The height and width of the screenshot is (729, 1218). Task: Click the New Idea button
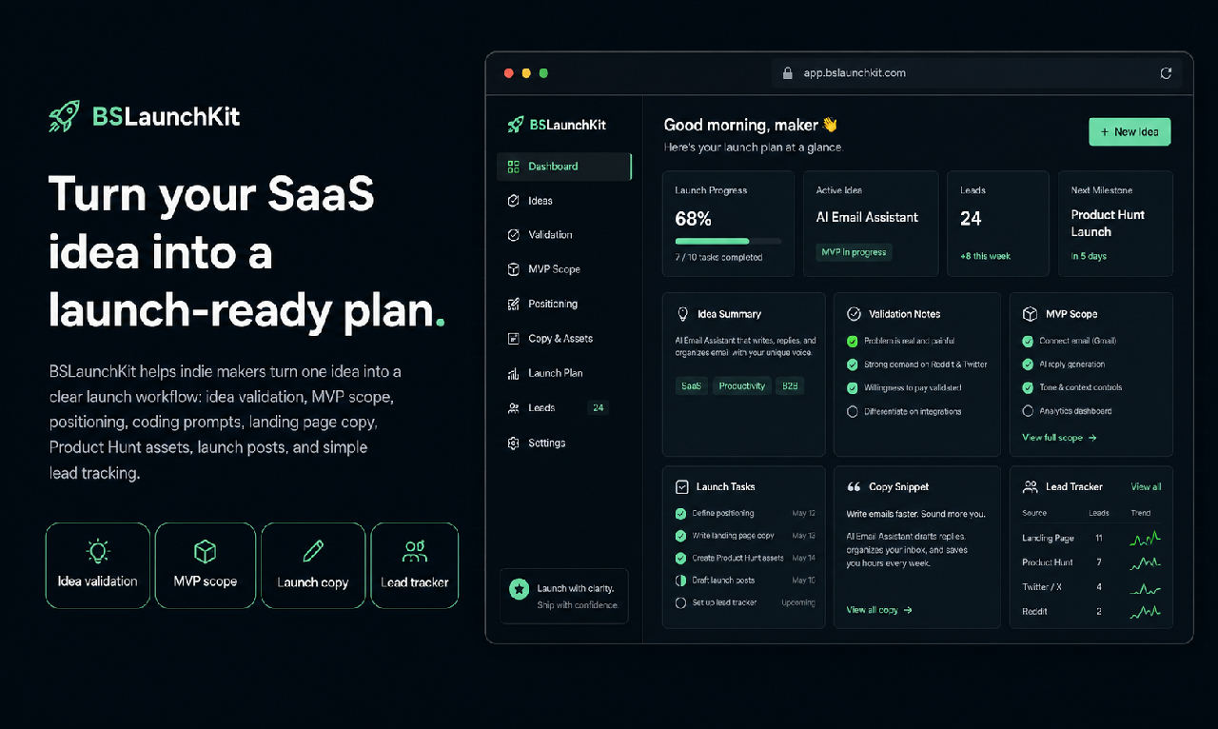coord(1130,132)
